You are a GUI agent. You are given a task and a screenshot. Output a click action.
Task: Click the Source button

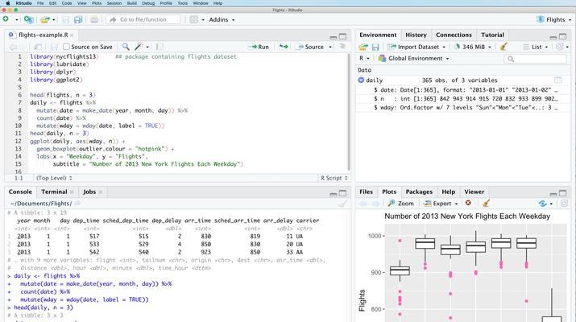pos(310,47)
